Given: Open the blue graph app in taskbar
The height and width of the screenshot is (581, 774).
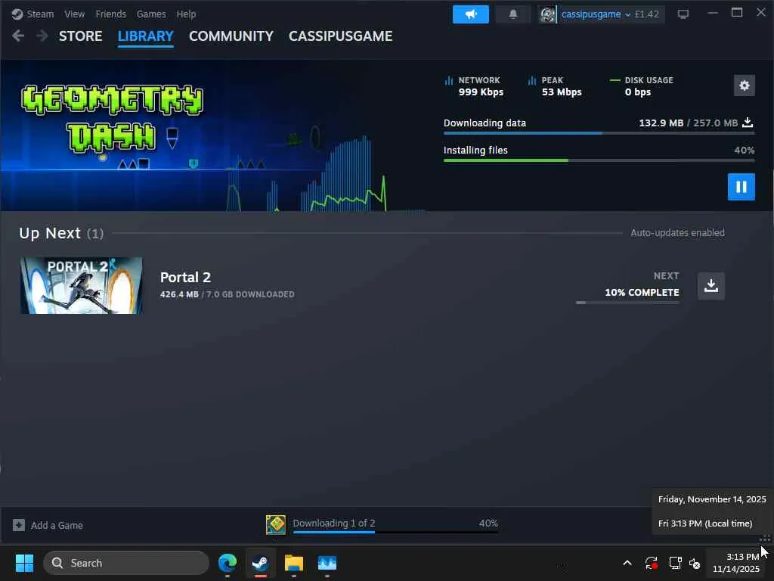Looking at the screenshot, I should (327, 563).
